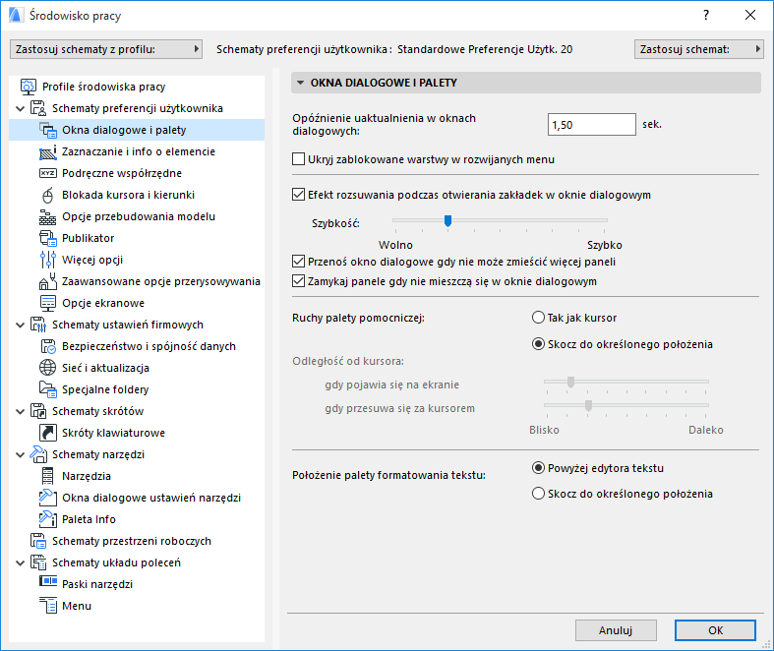Click the Narzędzia list icon
The image size is (774, 651).
tap(48, 476)
